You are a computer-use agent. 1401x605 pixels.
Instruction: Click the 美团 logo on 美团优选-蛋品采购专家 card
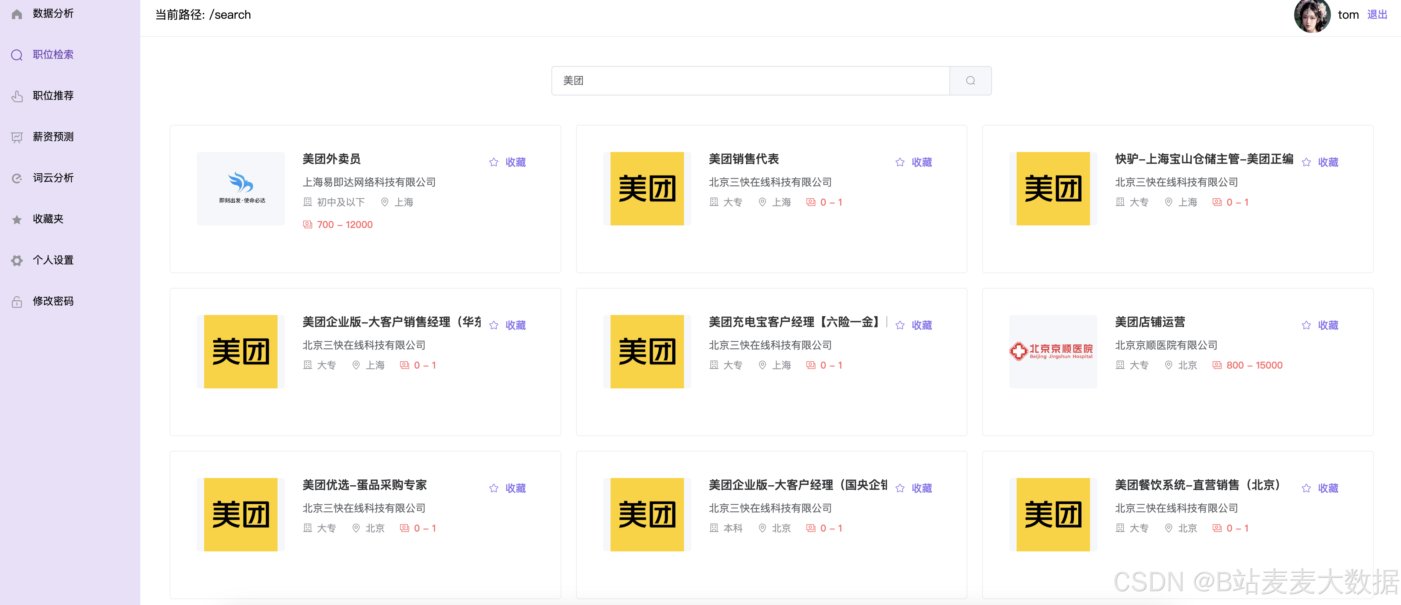[x=240, y=515]
